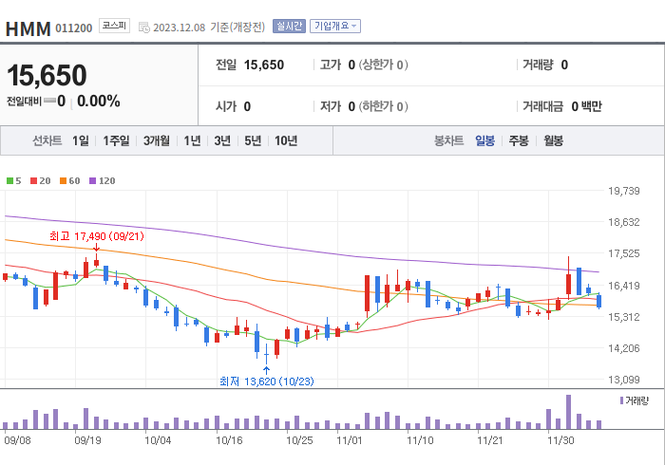Click the green 5-day moving average swatch
665x465 pixels.
click(9, 181)
